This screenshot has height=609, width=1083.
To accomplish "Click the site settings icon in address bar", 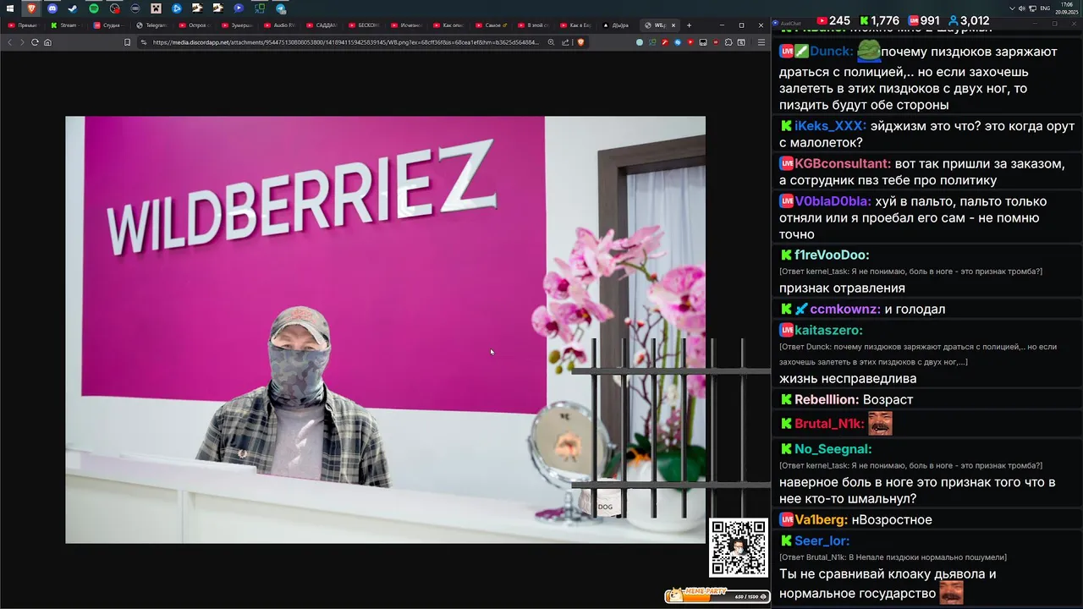I will tap(144, 42).
